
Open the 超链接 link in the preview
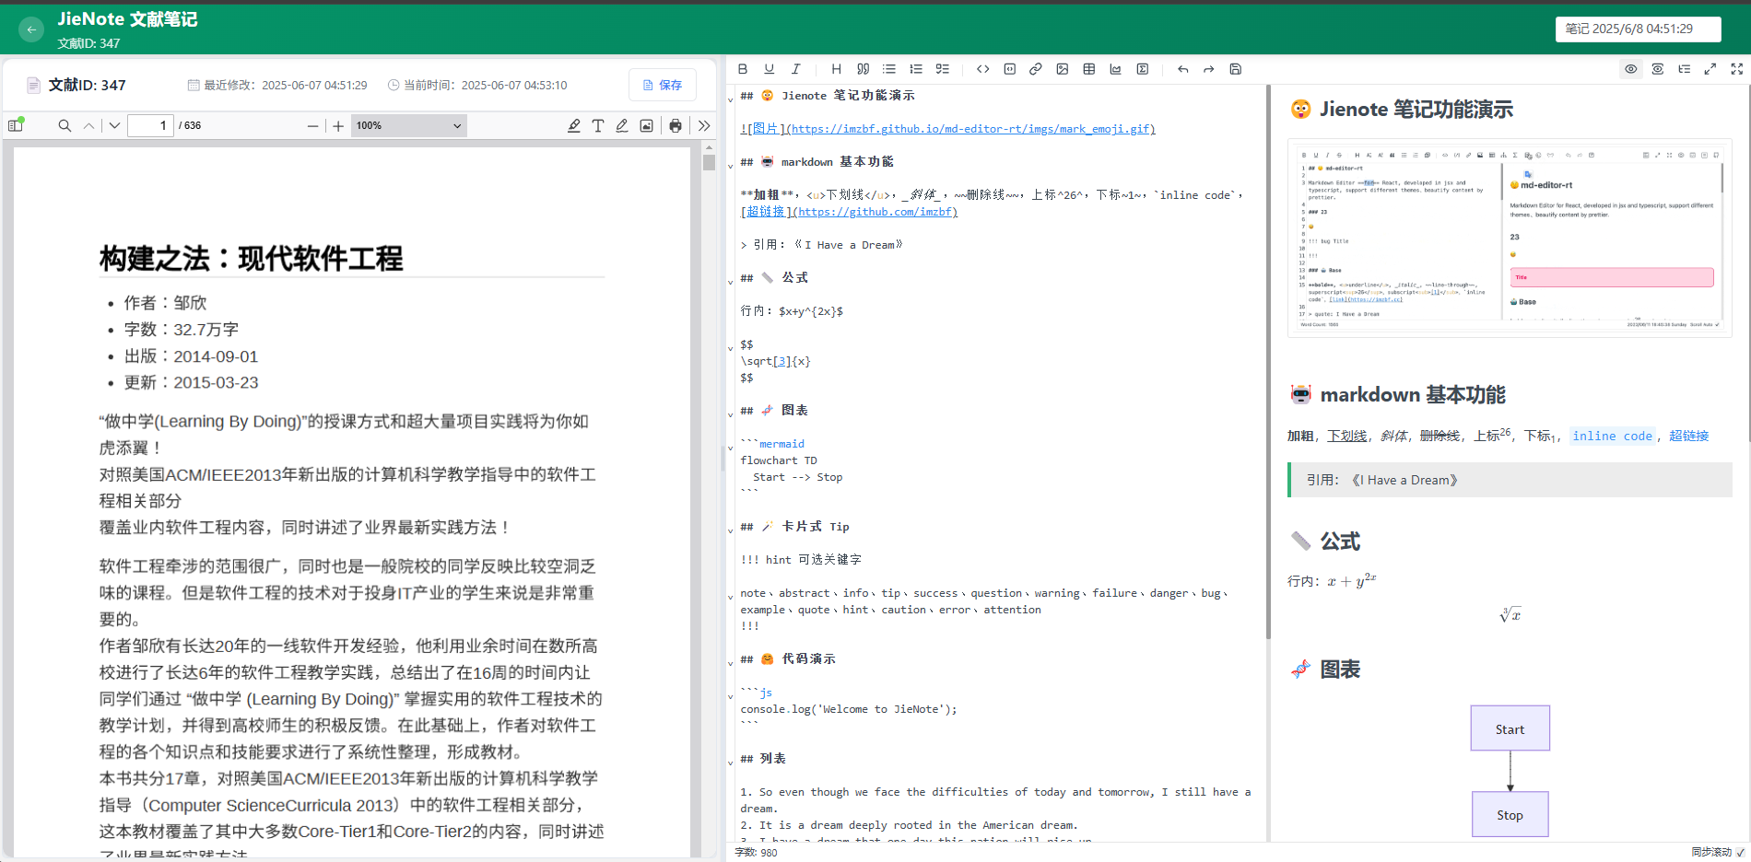1688,436
